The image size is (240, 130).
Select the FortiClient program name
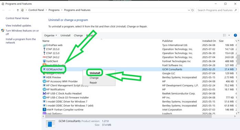pos(52,61)
